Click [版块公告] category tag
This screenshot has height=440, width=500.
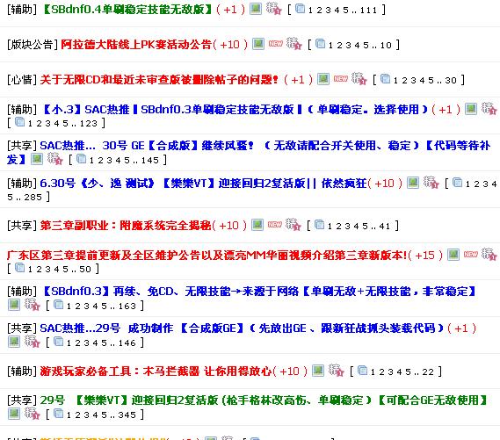[x=33, y=44]
